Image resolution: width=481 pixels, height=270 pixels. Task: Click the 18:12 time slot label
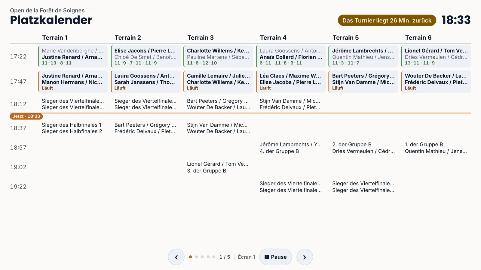point(18,104)
